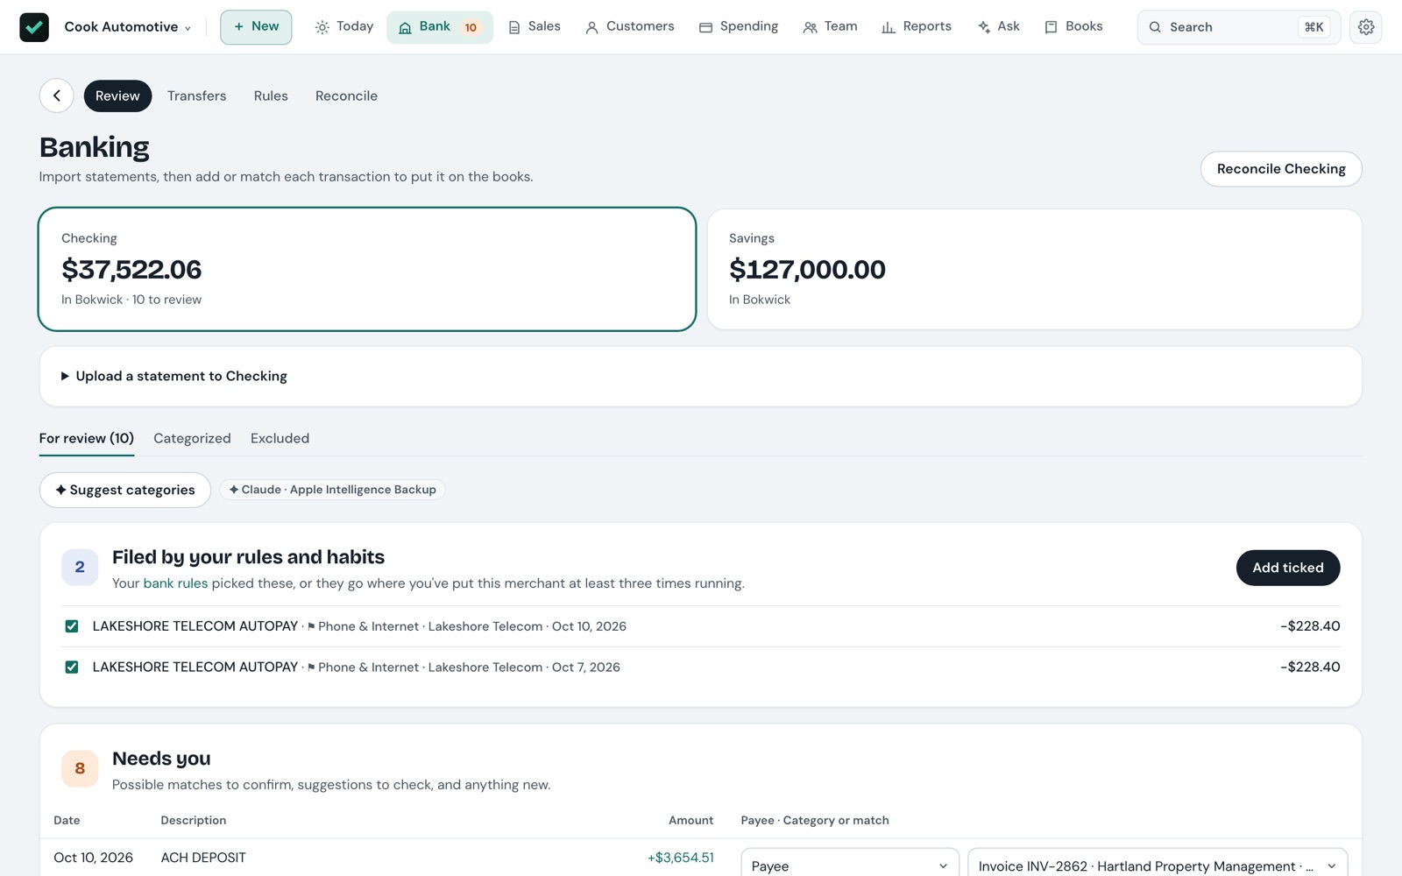Click the document icon beside Sales
The height and width of the screenshot is (876, 1402).
514,28
